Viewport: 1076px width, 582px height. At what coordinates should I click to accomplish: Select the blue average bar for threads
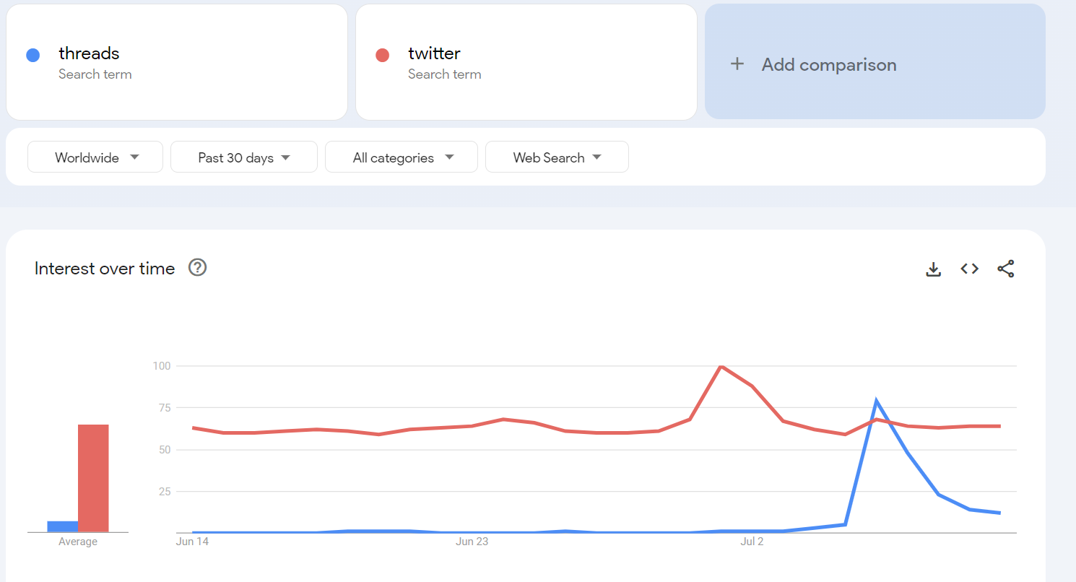(63, 526)
